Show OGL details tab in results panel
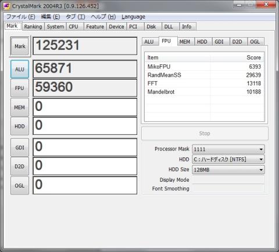 (256, 42)
